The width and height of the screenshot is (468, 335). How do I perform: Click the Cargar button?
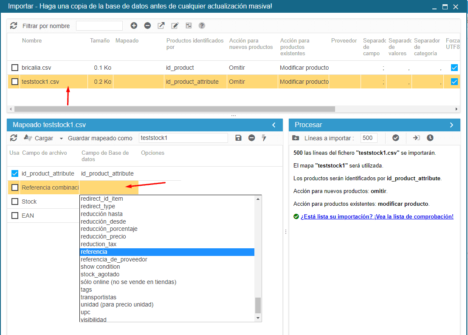(39, 138)
